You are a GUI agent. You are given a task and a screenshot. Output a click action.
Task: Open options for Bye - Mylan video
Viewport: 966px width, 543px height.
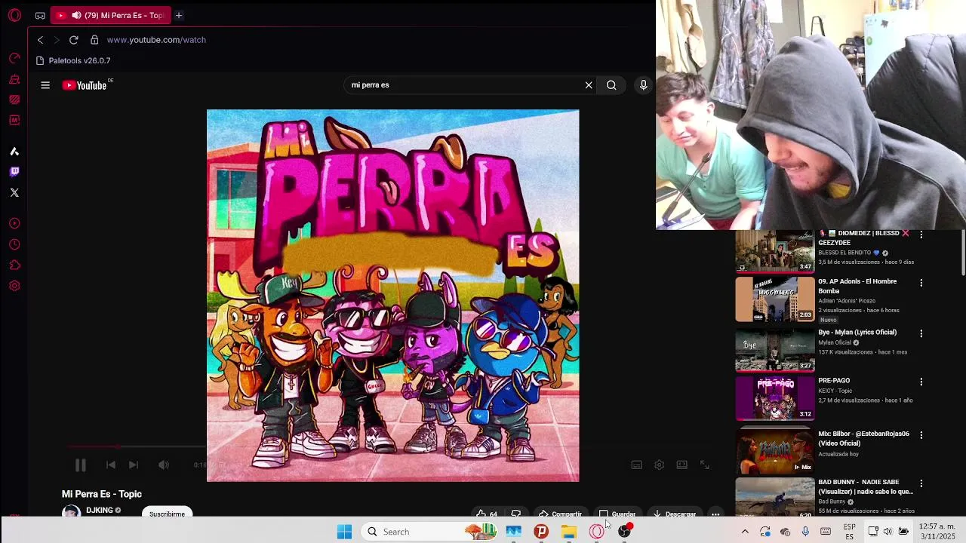pos(921,333)
